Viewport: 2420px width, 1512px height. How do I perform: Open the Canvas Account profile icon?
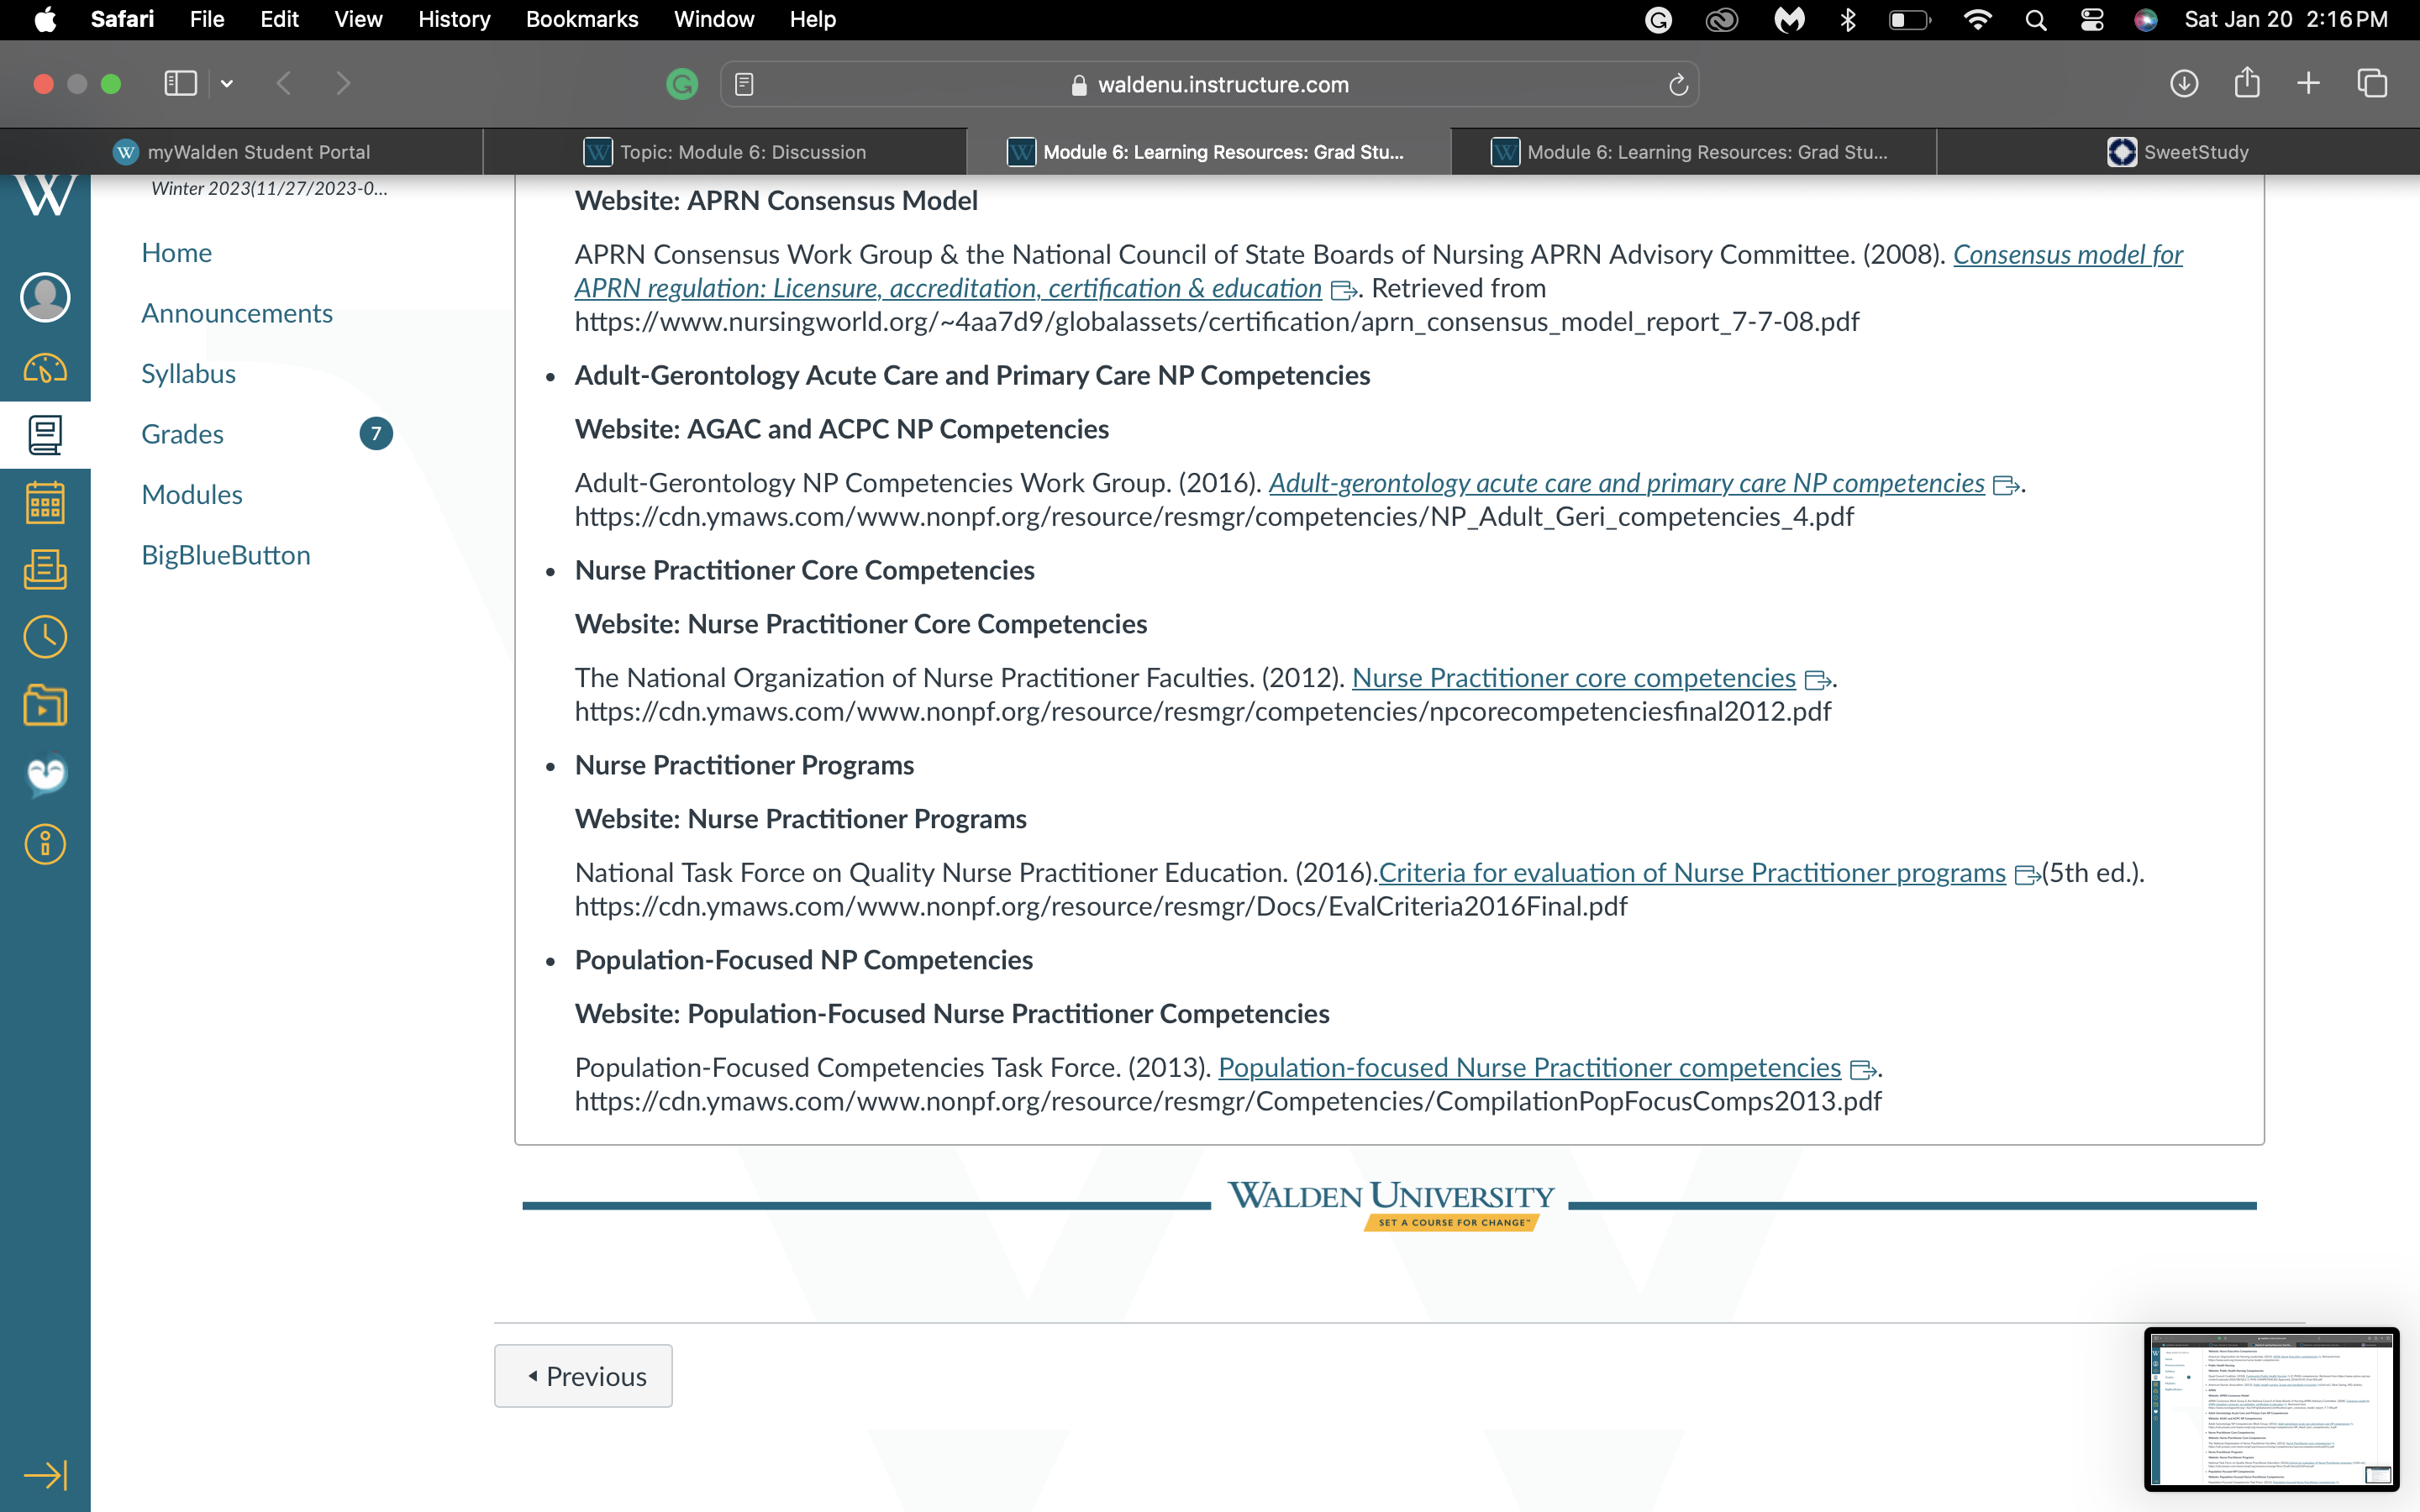click(45, 297)
